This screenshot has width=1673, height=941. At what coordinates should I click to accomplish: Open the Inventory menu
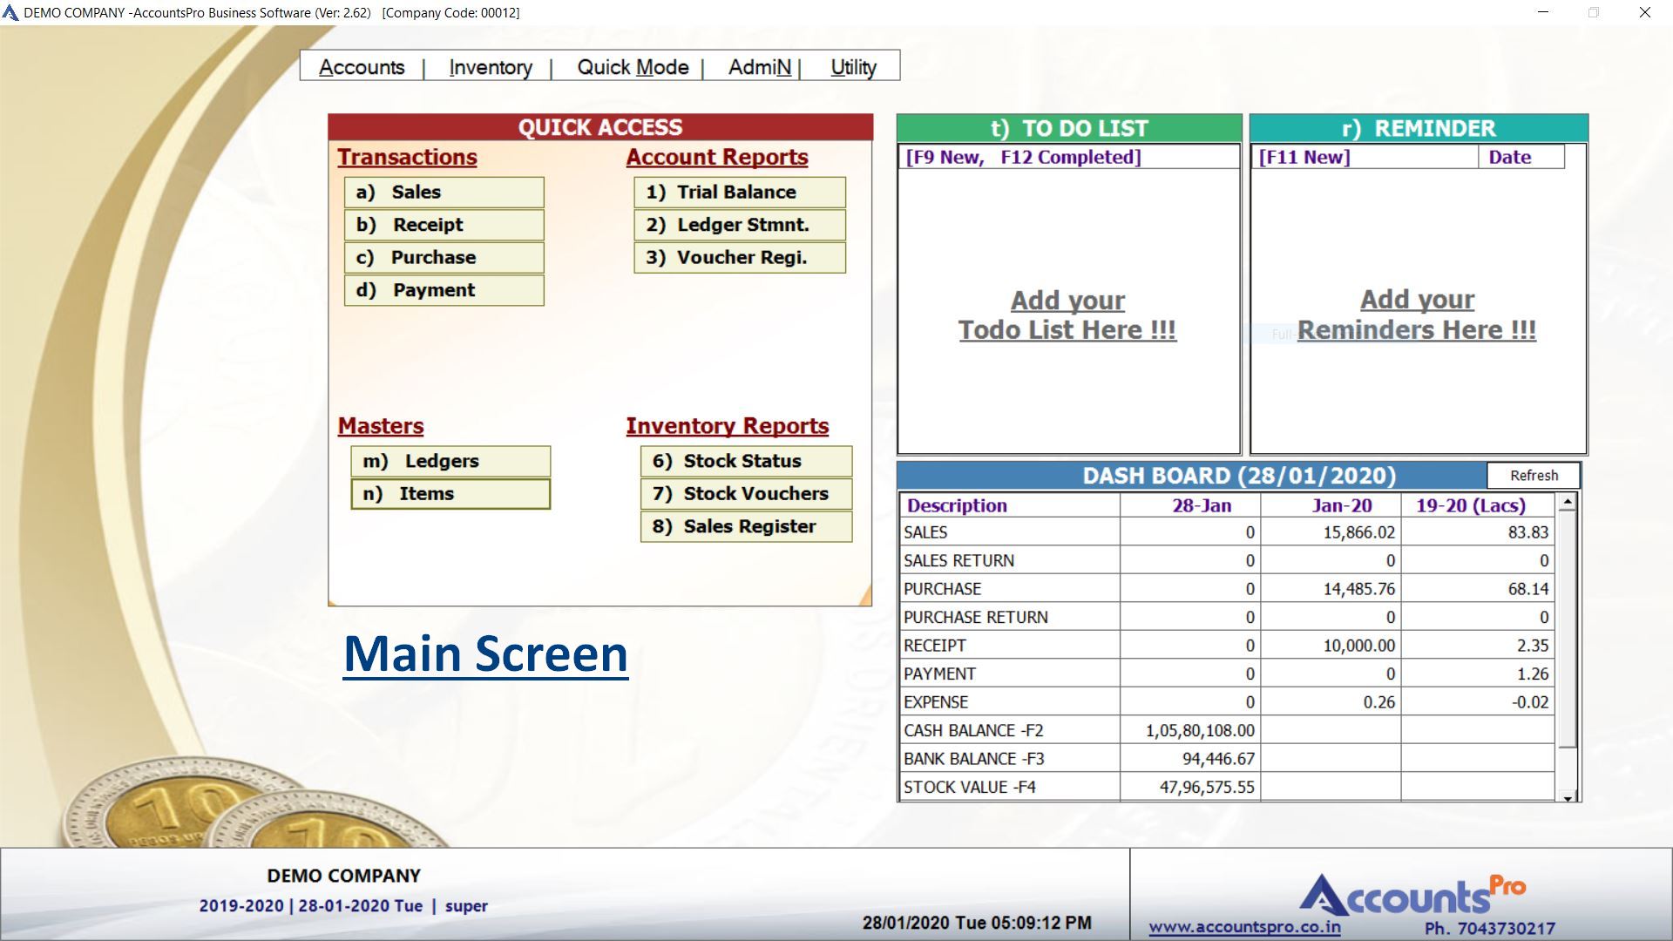click(490, 67)
